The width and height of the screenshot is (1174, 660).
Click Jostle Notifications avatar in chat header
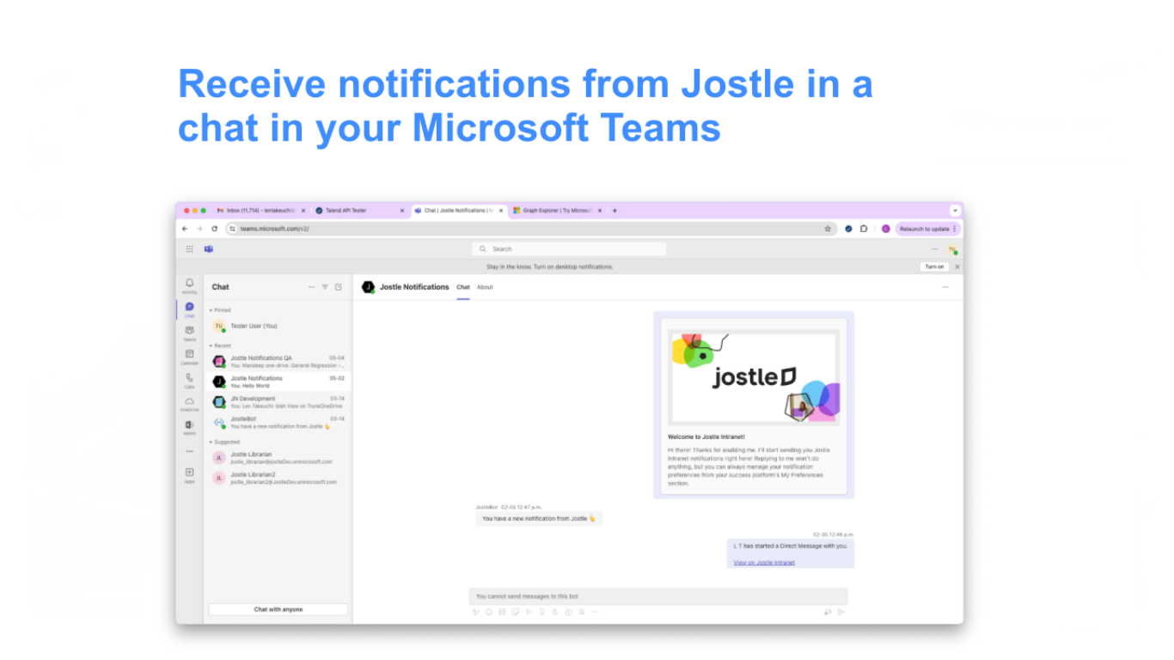click(x=369, y=287)
